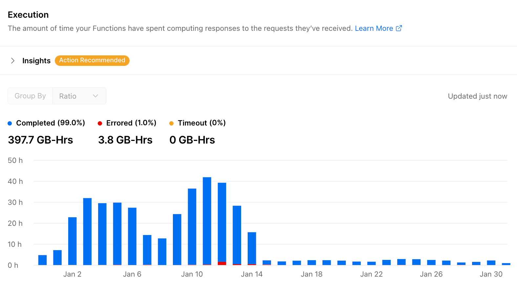Screen dimensions: 517x293
Task: Open the Group By control
Action: [x=30, y=96]
